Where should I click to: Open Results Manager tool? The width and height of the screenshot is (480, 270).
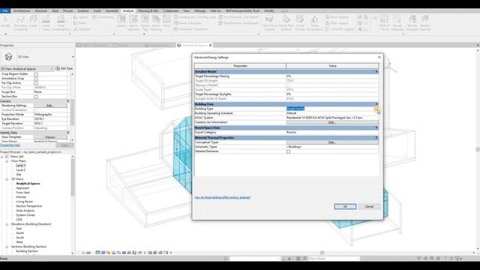tap(412, 23)
